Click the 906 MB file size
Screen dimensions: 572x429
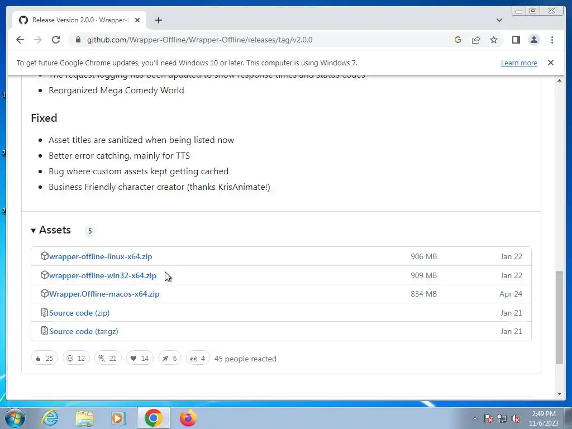point(423,256)
